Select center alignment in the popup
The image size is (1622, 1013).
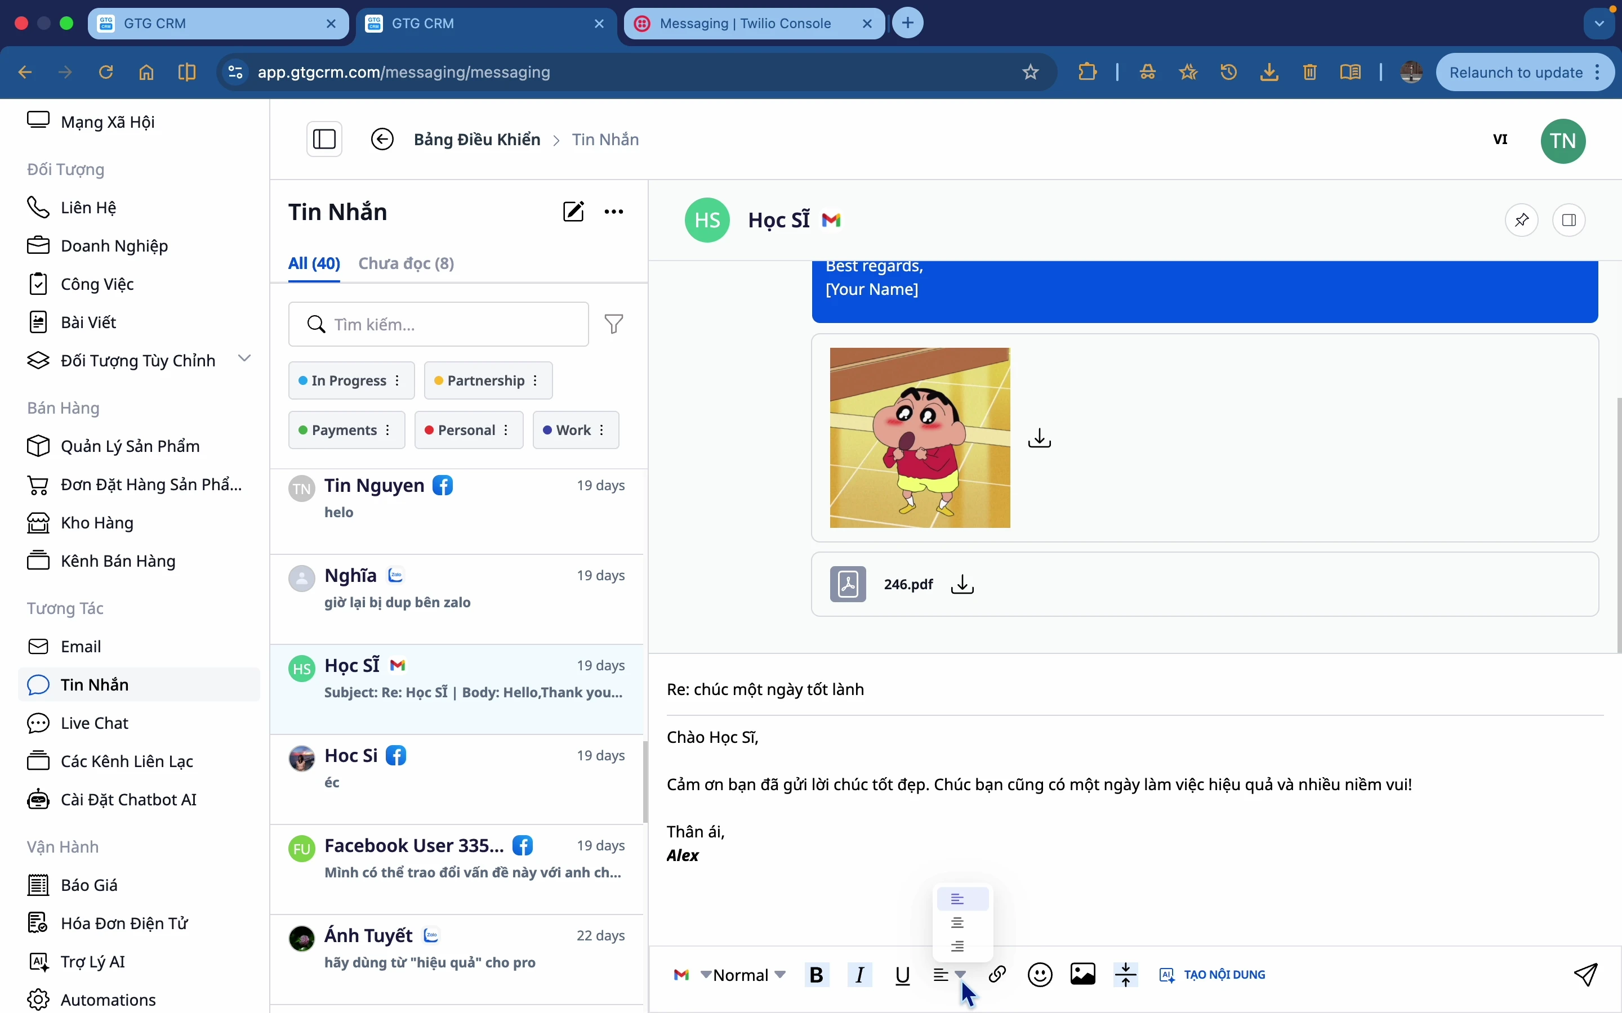point(959,923)
